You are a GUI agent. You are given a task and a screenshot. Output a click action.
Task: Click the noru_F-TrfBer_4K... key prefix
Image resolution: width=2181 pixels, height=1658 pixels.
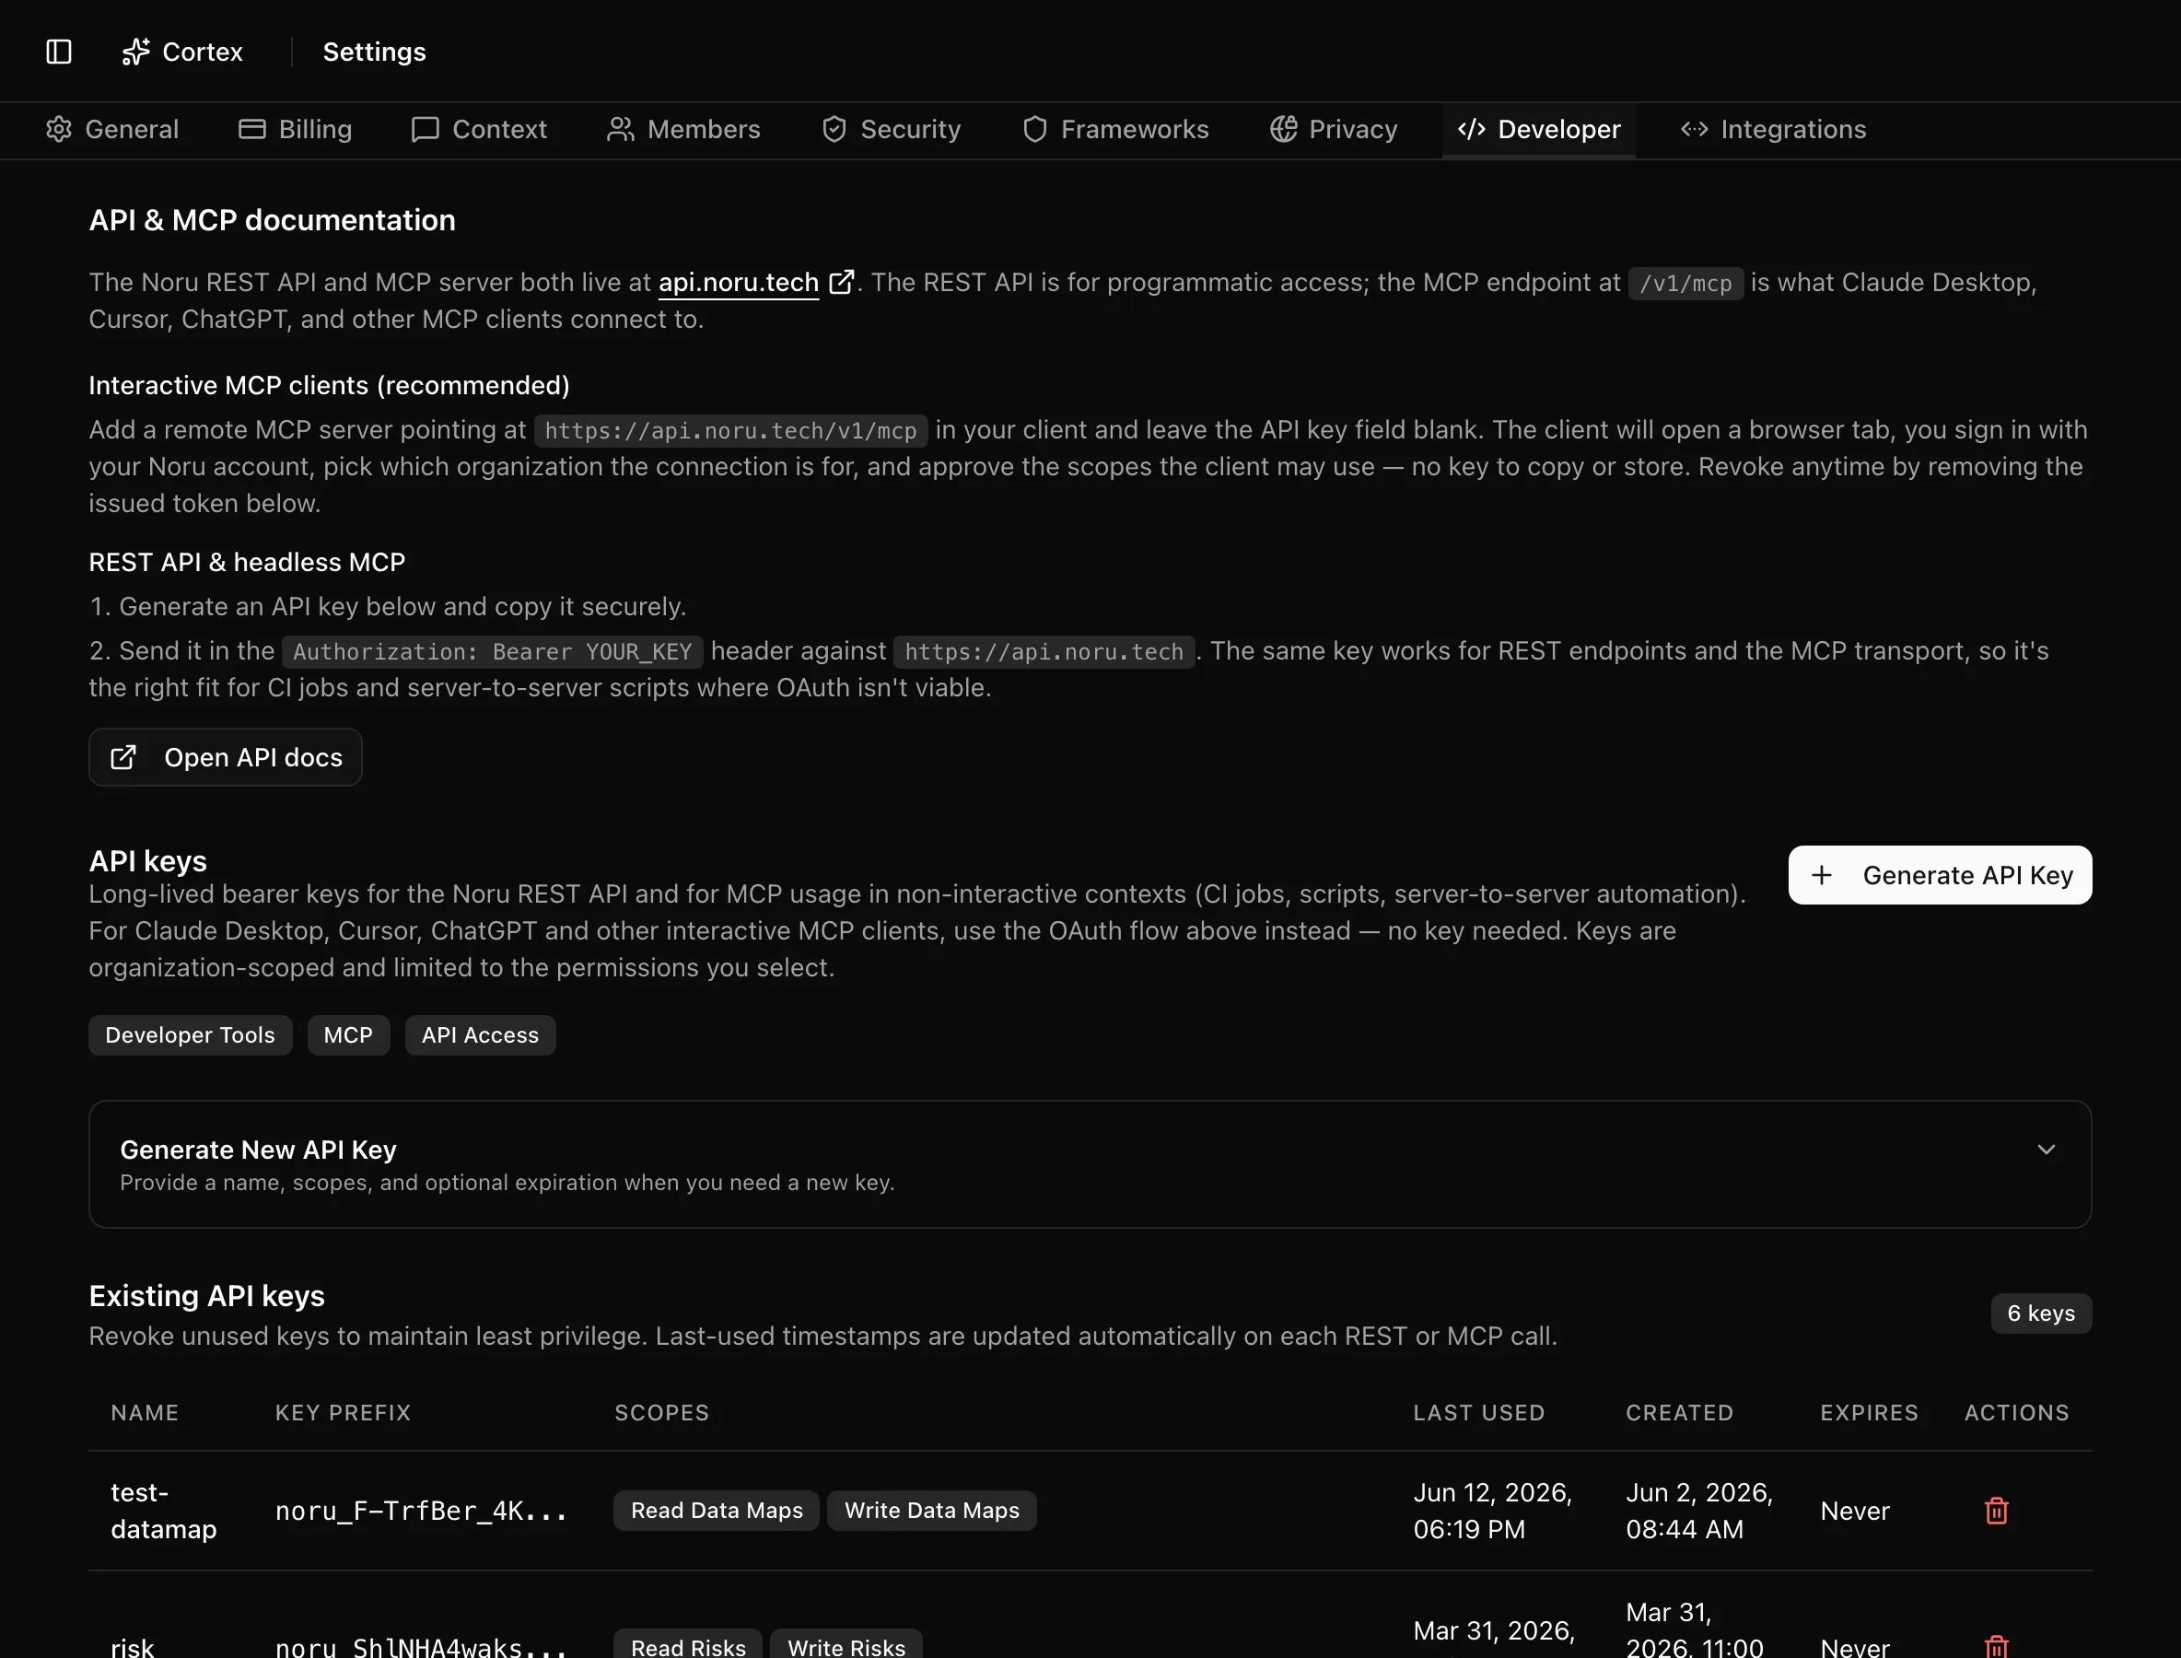[x=422, y=1511]
